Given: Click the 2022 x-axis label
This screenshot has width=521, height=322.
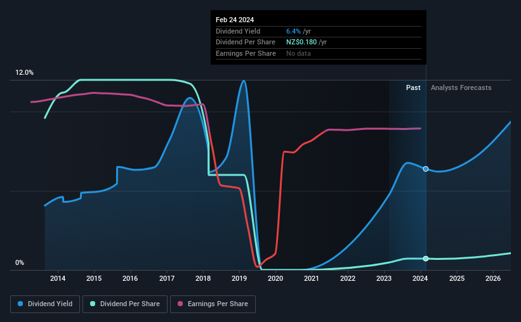Looking at the screenshot, I should click(348, 278).
